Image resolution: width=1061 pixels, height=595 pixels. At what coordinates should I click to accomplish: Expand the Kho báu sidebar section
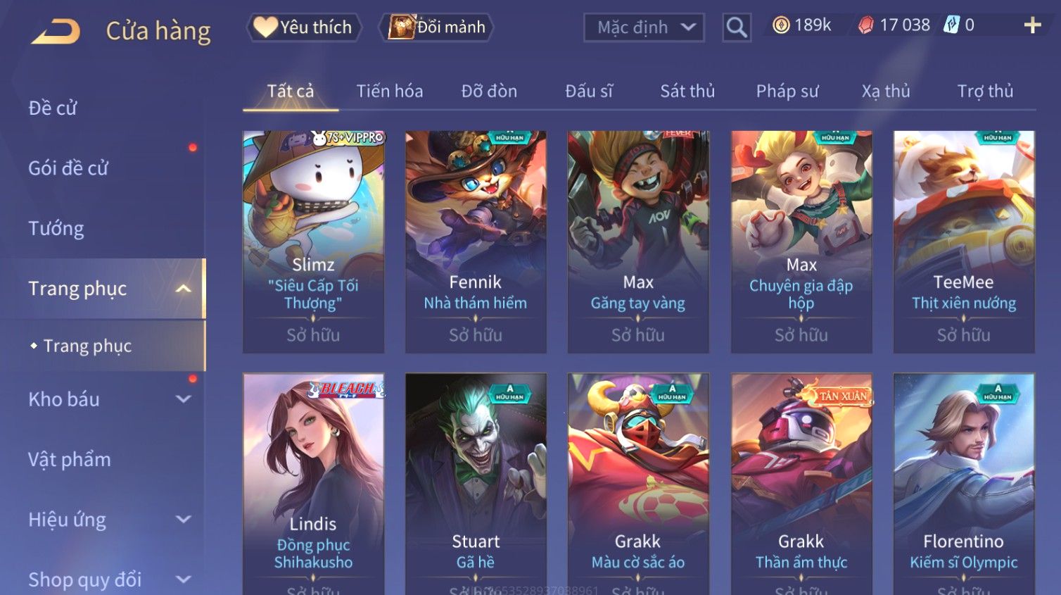(x=183, y=399)
